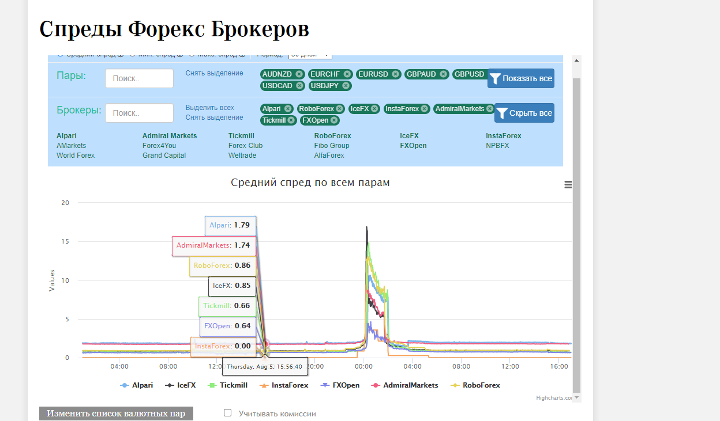
Task: Toggle FXOpen series in chart legend
Action: 340,385
